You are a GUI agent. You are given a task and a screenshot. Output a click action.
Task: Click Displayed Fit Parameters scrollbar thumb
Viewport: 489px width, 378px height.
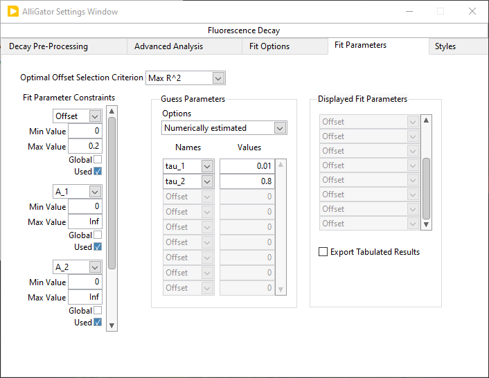pyautogui.click(x=426, y=188)
